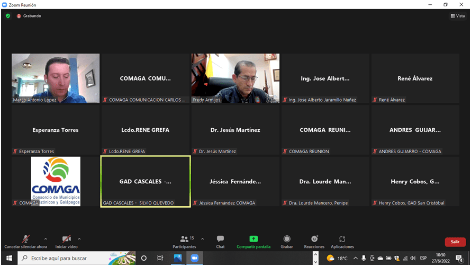Open the Photos app taskbar icon
The width and height of the screenshot is (471, 266).
[178, 258]
